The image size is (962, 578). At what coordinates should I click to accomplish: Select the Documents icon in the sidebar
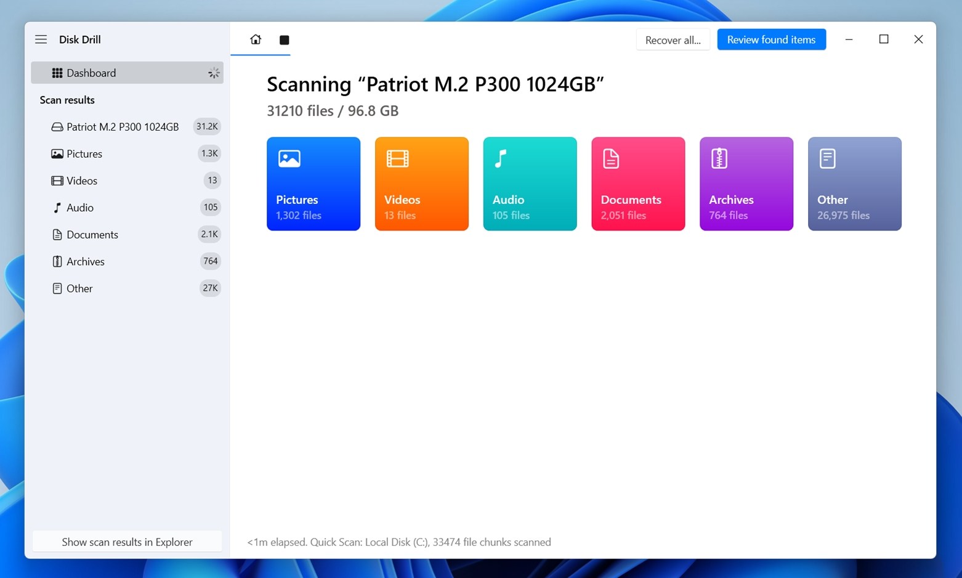click(x=57, y=234)
